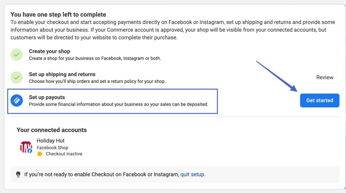Select the highlighted Set up payouts step icon
The height and width of the screenshot is (193, 346).
click(x=17, y=100)
